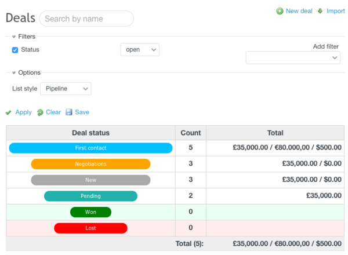Select the teal Pending pipeline bar
348x255 pixels.
coord(90,196)
